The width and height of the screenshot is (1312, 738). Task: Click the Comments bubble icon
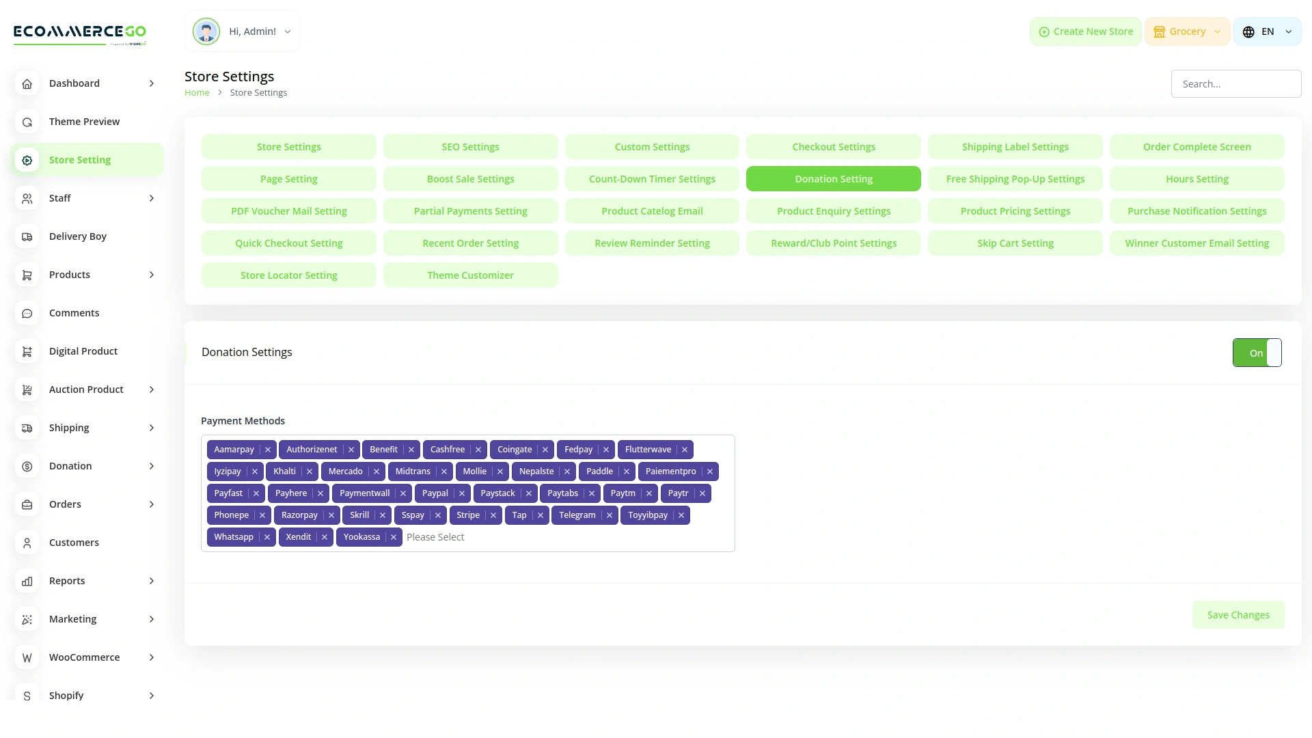click(27, 313)
